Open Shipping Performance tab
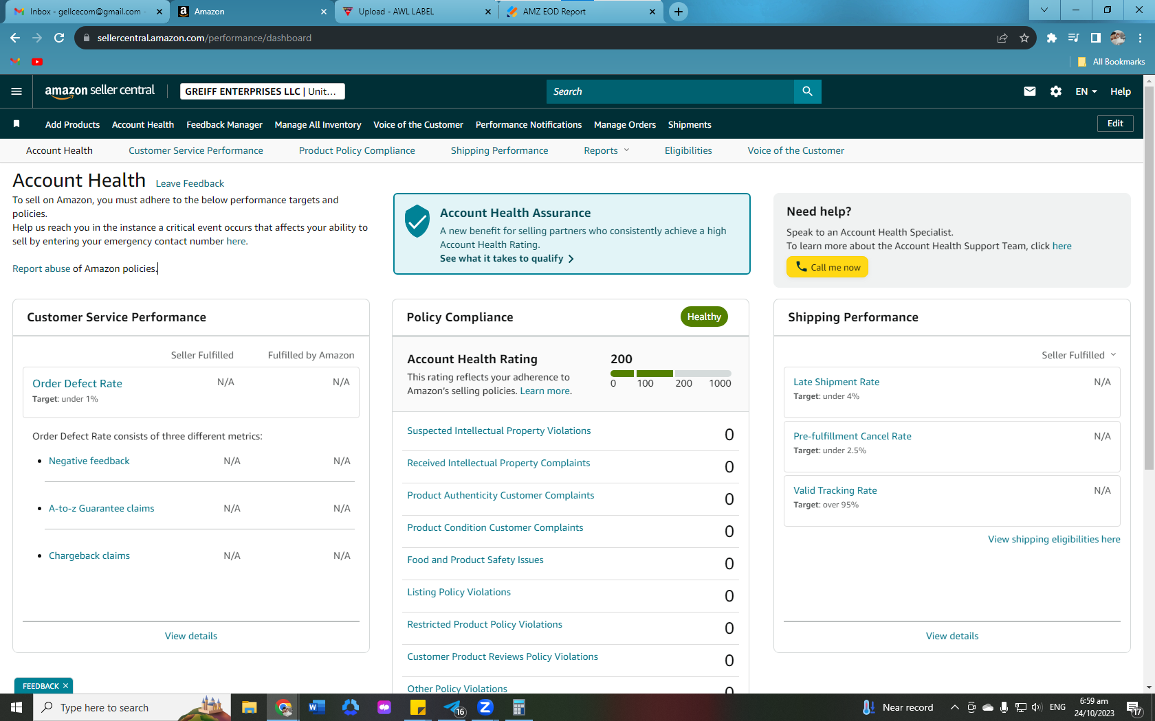 [x=499, y=150]
